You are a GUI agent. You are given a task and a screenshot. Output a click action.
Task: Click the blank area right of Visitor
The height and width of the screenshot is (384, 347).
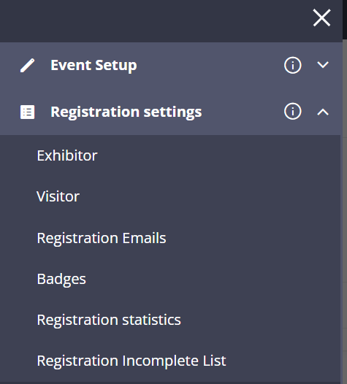click(x=208, y=196)
